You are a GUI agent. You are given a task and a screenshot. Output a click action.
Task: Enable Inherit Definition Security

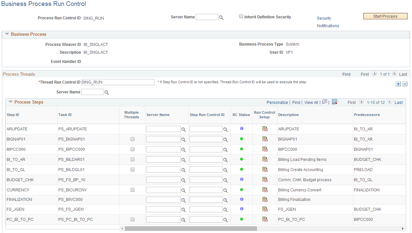pos(241,16)
